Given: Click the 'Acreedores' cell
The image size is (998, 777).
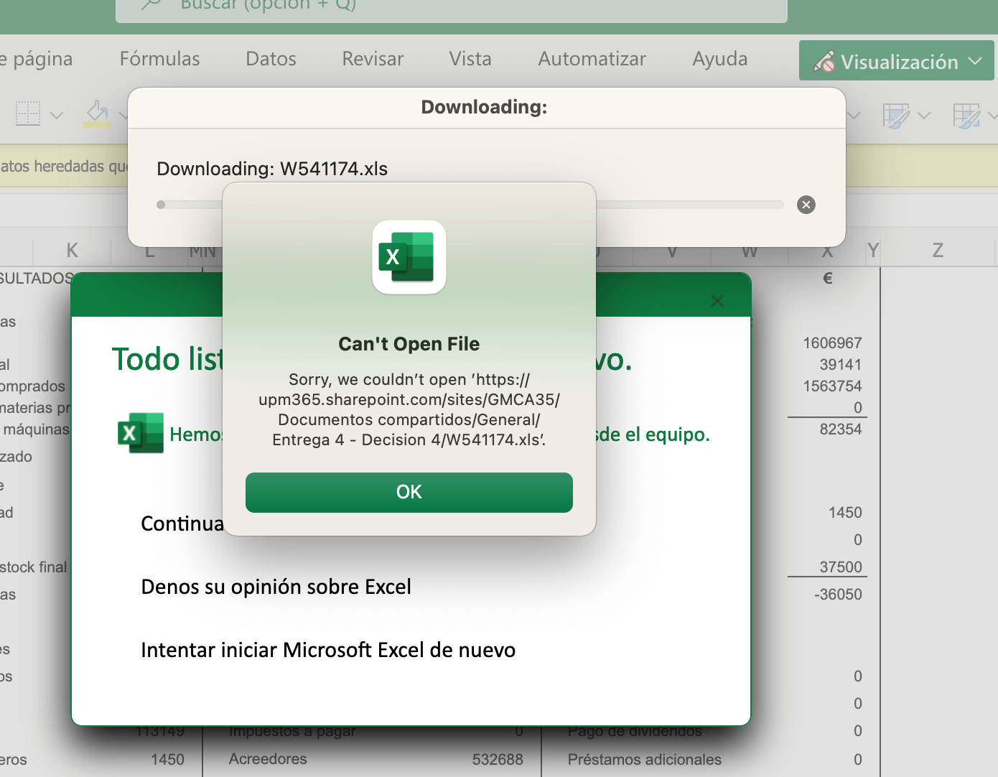Looking at the screenshot, I should point(268,759).
